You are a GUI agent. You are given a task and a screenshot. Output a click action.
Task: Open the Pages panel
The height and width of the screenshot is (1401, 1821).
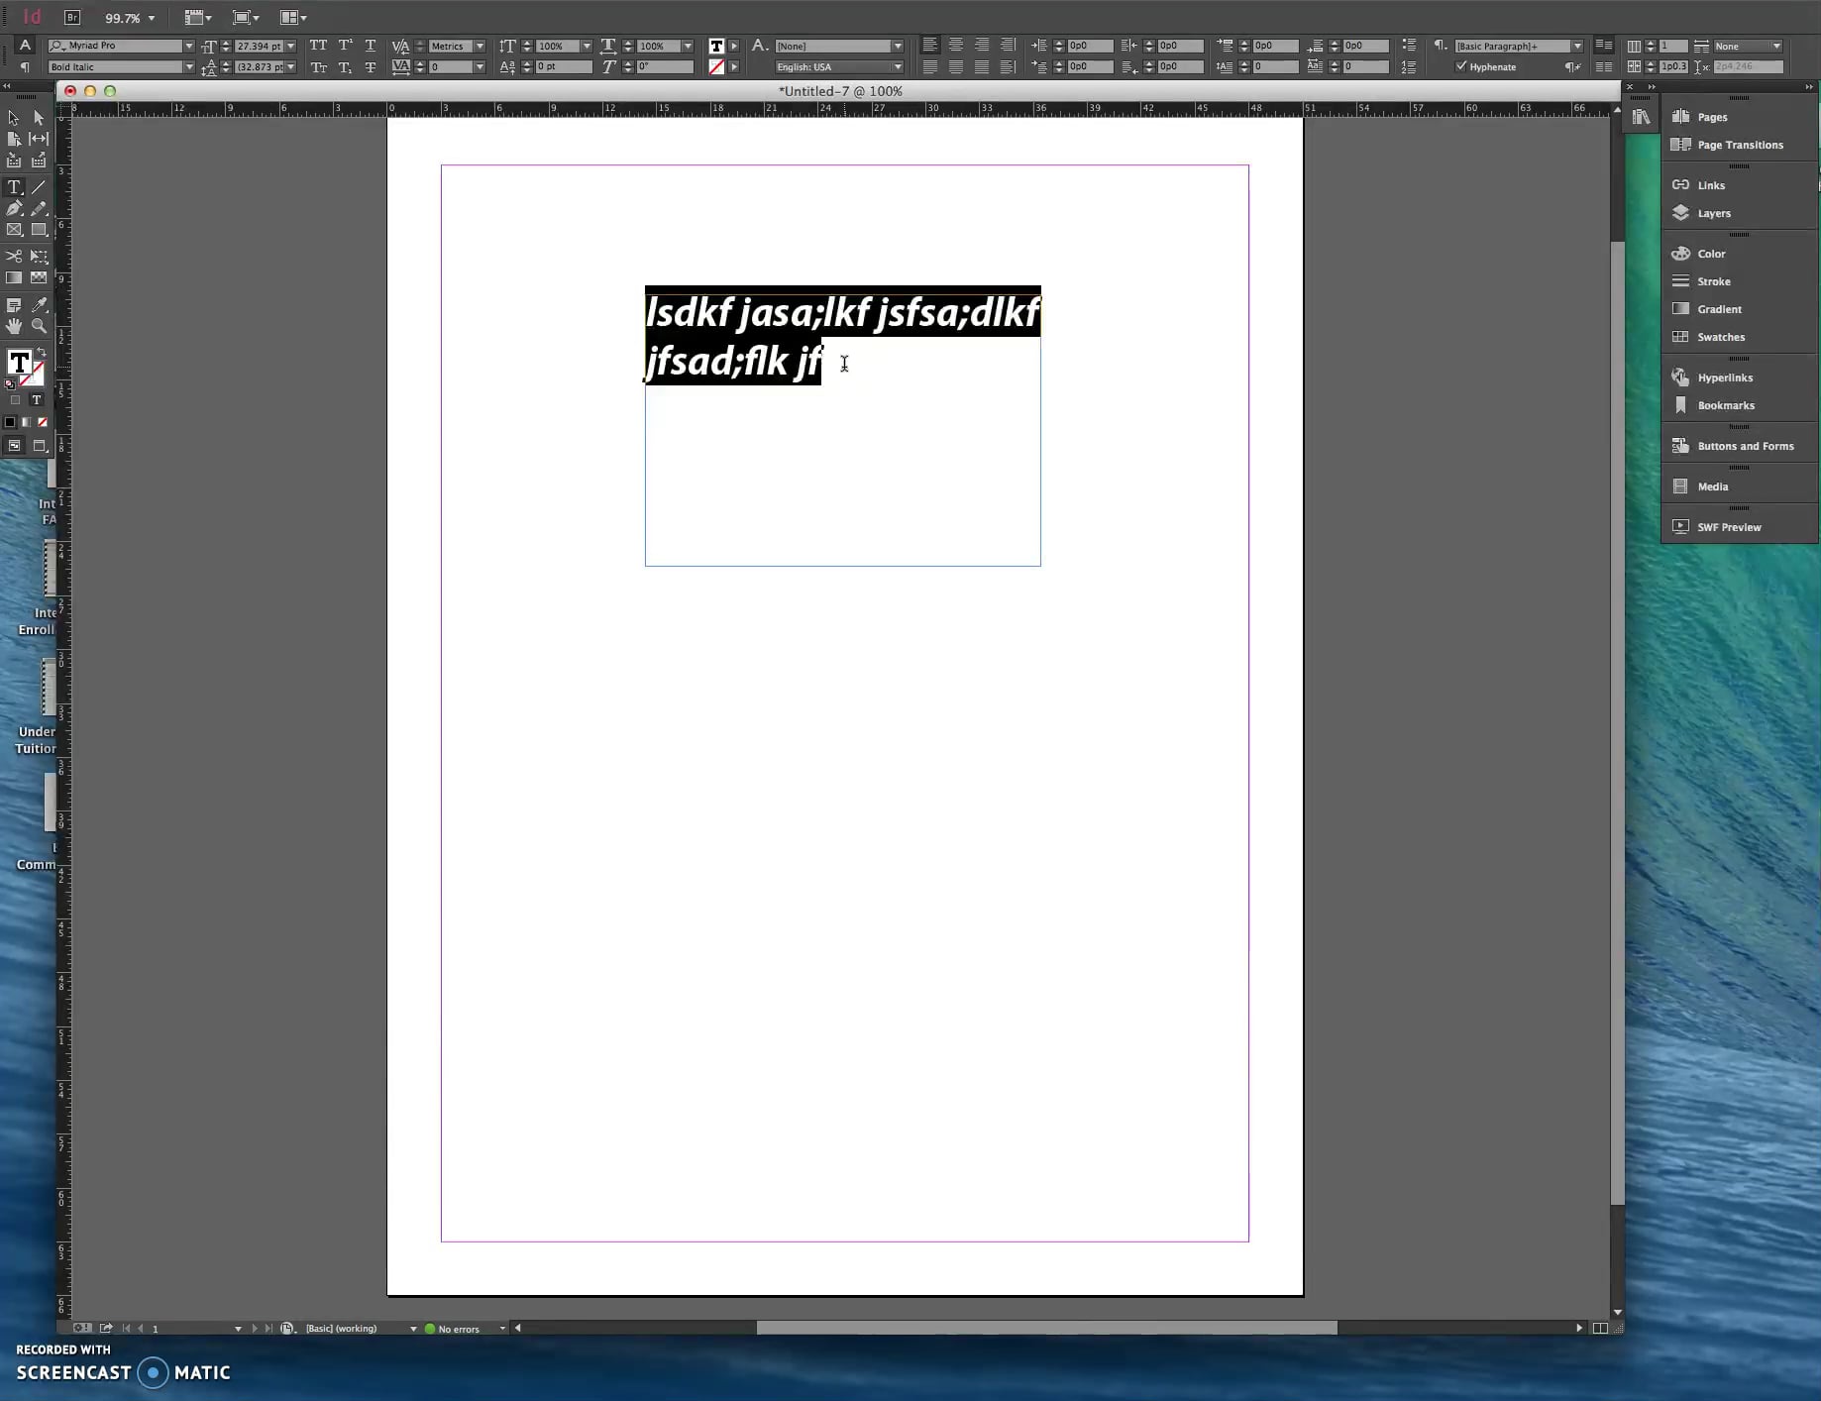[1709, 116]
